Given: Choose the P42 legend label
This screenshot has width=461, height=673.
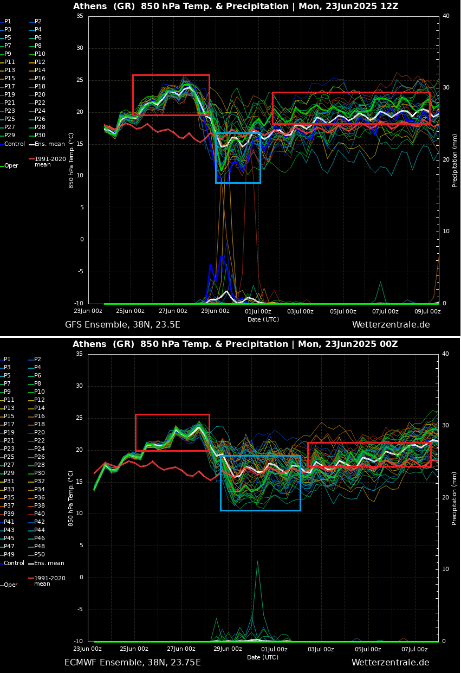Looking at the screenshot, I should [x=40, y=522].
